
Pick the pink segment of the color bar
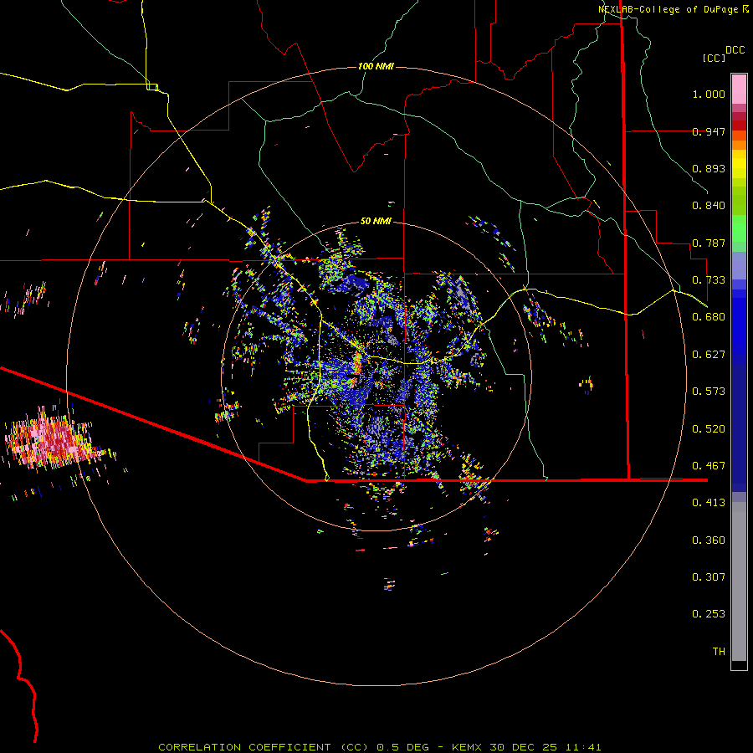739,89
